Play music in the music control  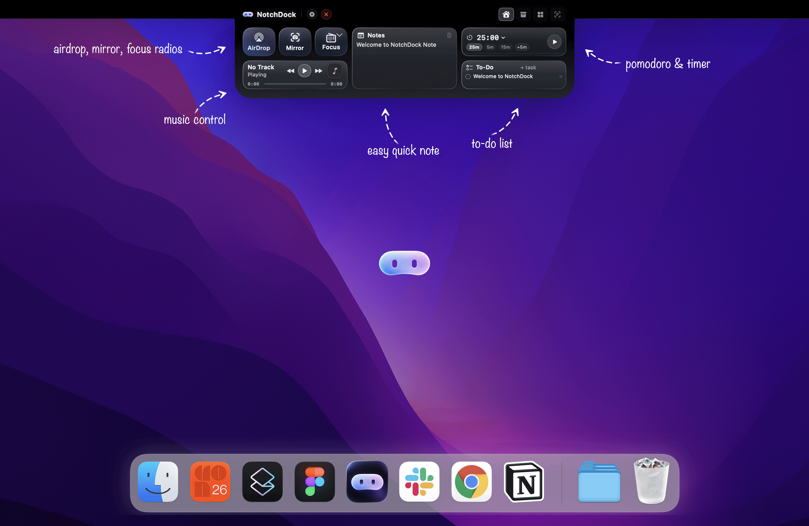(x=304, y=71)
